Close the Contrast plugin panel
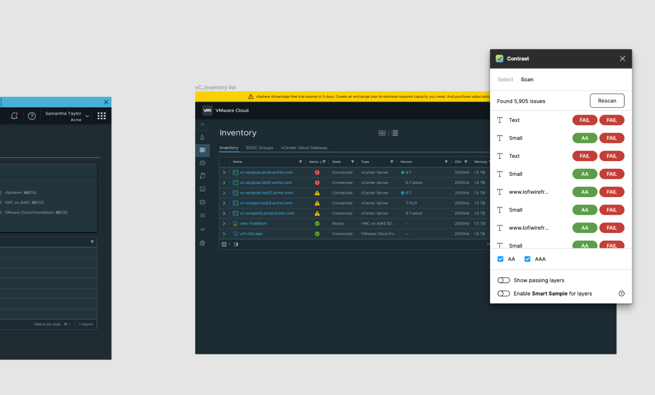This screenshot has height=395, width=655. pyautogui.click(x=622, y=59)
